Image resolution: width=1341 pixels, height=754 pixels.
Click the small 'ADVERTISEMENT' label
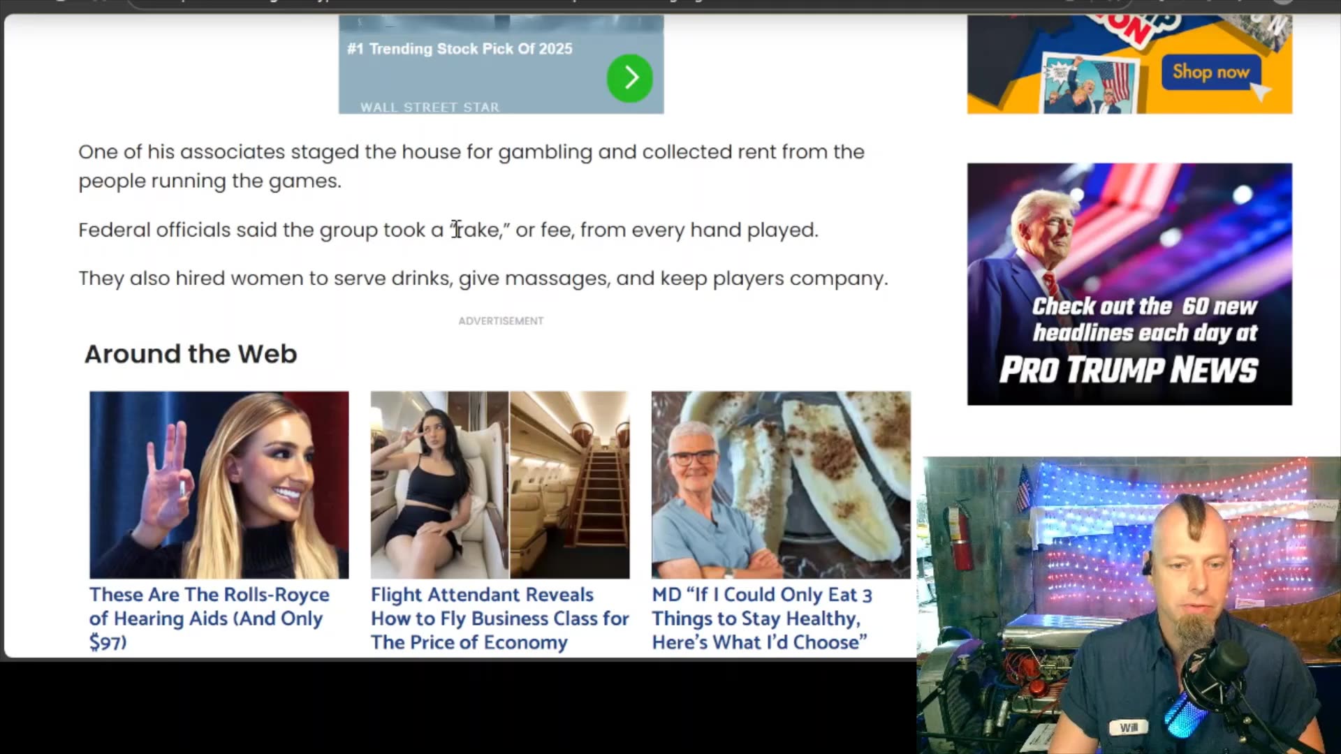point(501,321)
